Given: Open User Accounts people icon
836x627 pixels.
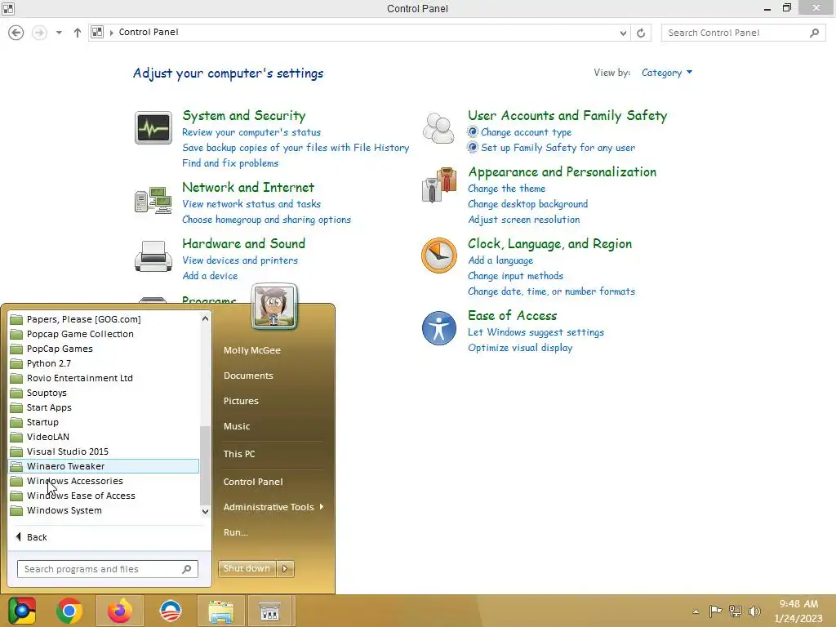Looking at the screenshot, I should coord(438,128).
